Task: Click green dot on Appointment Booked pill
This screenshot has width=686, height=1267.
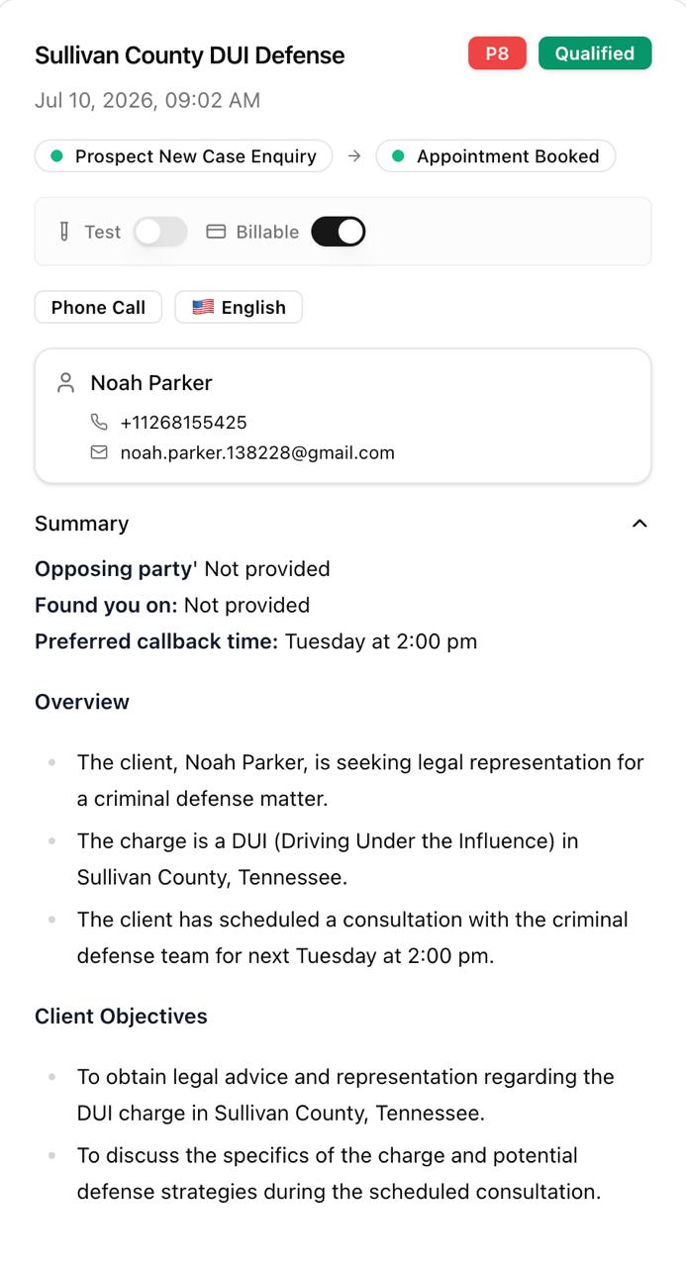Action: tap(398, 156)
